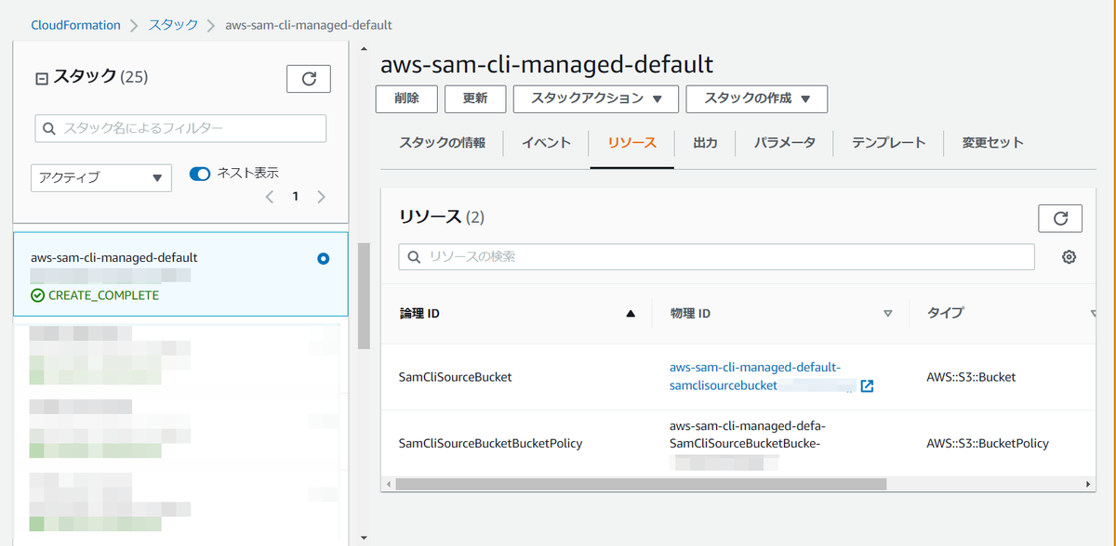Image resolution: width=1116 pixels, height=546 pixels.
Task: Click the Delete stack button
Action: coord(406,98)
